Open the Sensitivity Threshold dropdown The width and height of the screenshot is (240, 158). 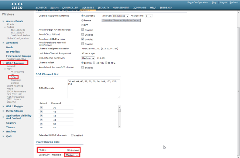(x=72, y=155)
